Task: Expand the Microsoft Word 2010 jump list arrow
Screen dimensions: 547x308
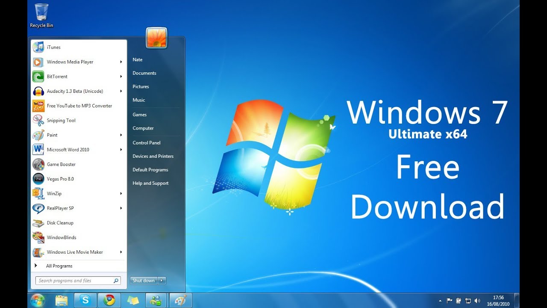Action: pyautogui.click(x=121, y=150)
